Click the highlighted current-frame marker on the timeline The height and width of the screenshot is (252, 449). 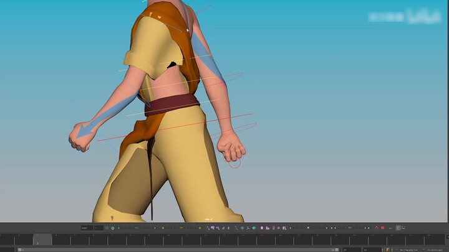[x=42, y=239]
